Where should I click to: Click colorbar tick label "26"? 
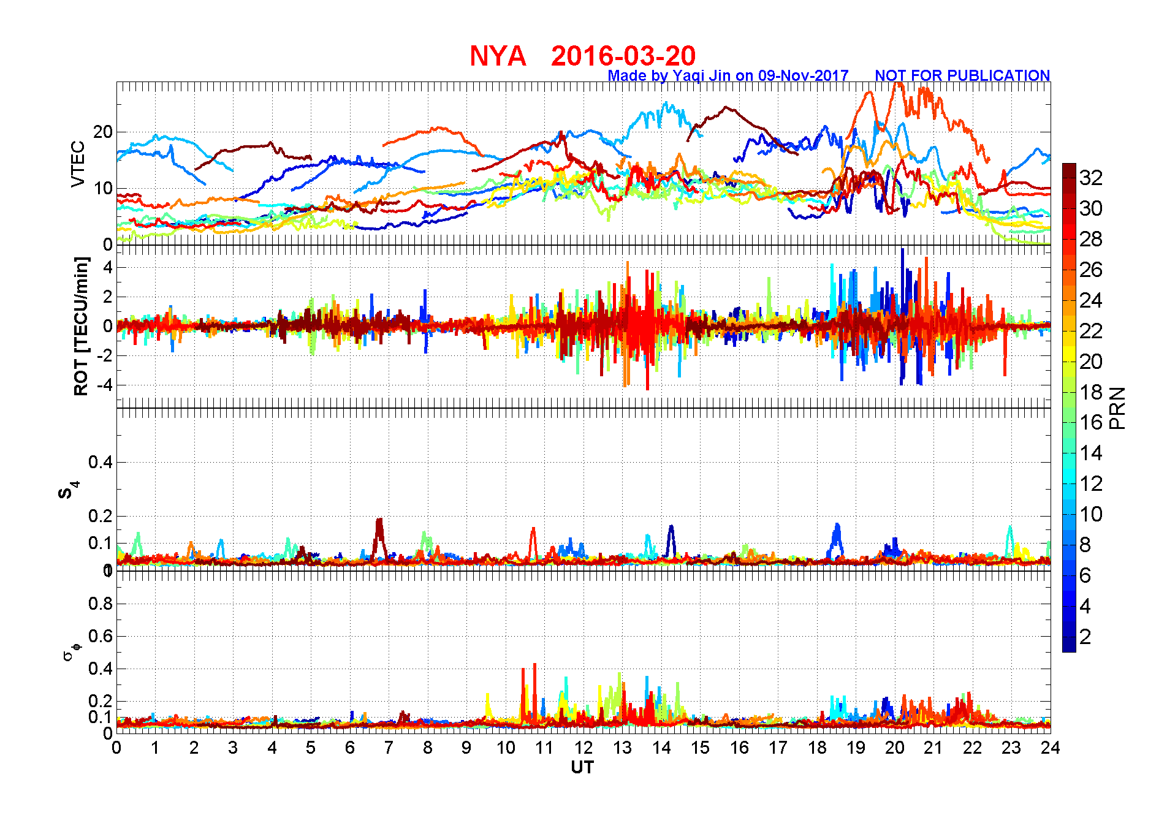click(1091, 270)
